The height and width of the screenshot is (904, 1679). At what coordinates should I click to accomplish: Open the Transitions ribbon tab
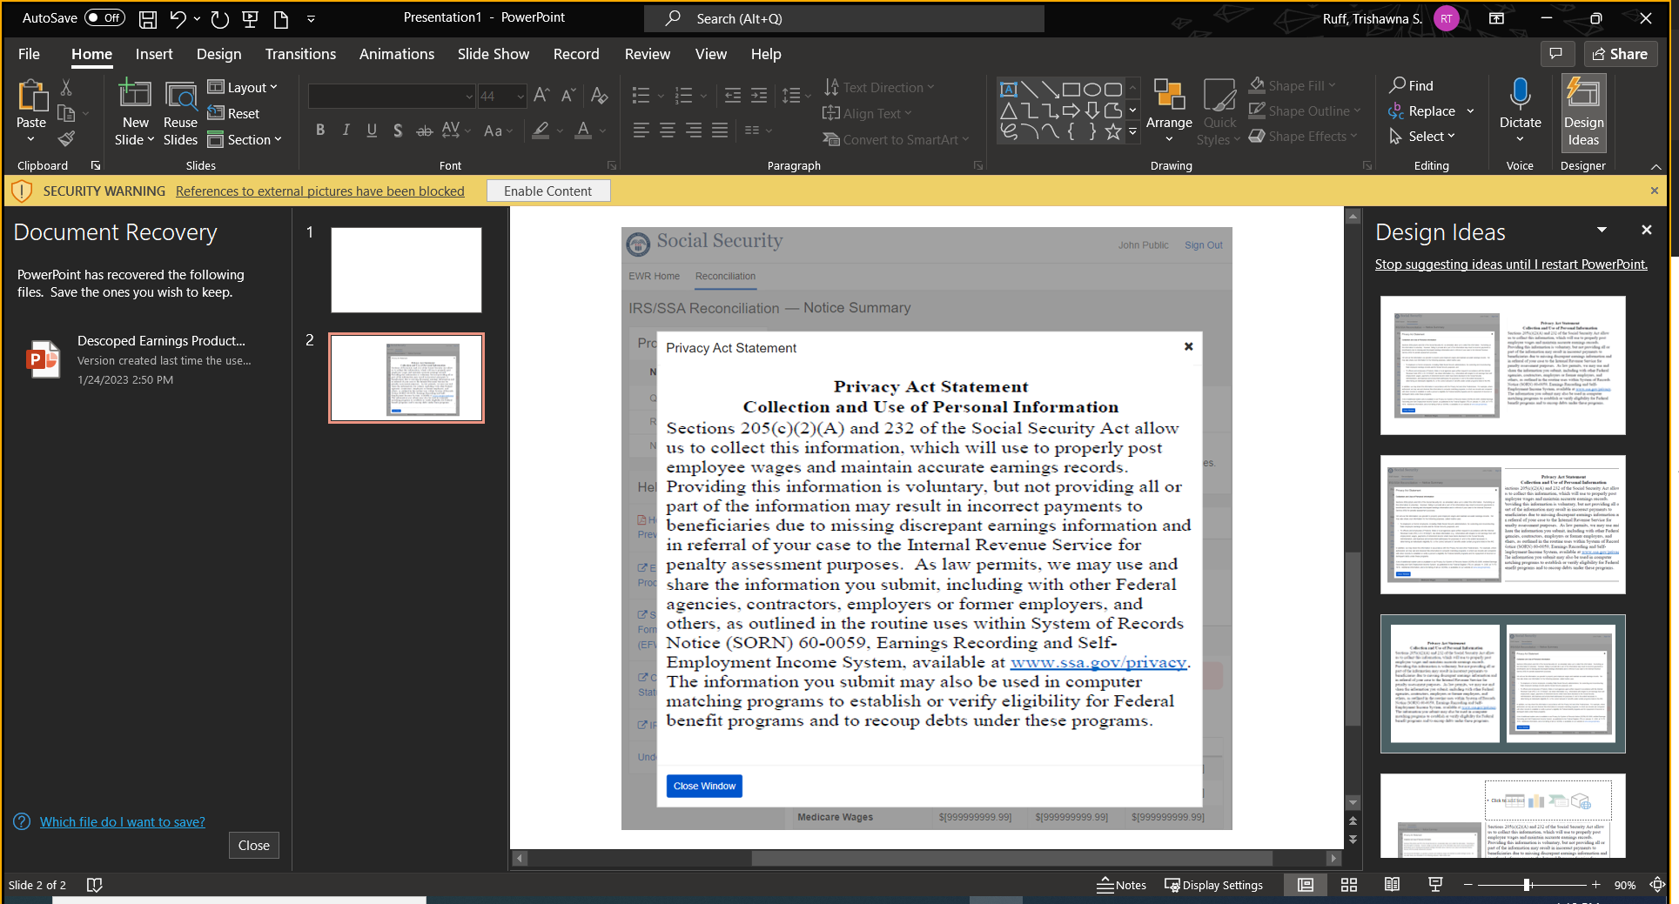point(300,54)
